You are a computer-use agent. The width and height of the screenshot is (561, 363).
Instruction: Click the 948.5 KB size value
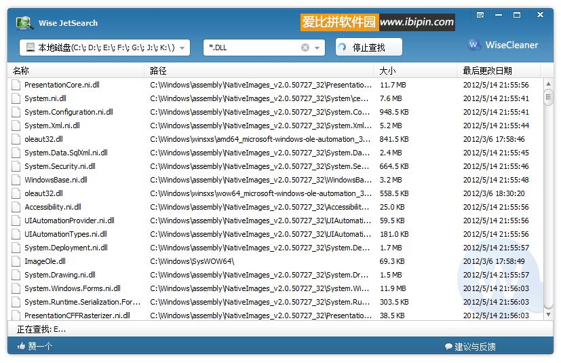(394, 112)
